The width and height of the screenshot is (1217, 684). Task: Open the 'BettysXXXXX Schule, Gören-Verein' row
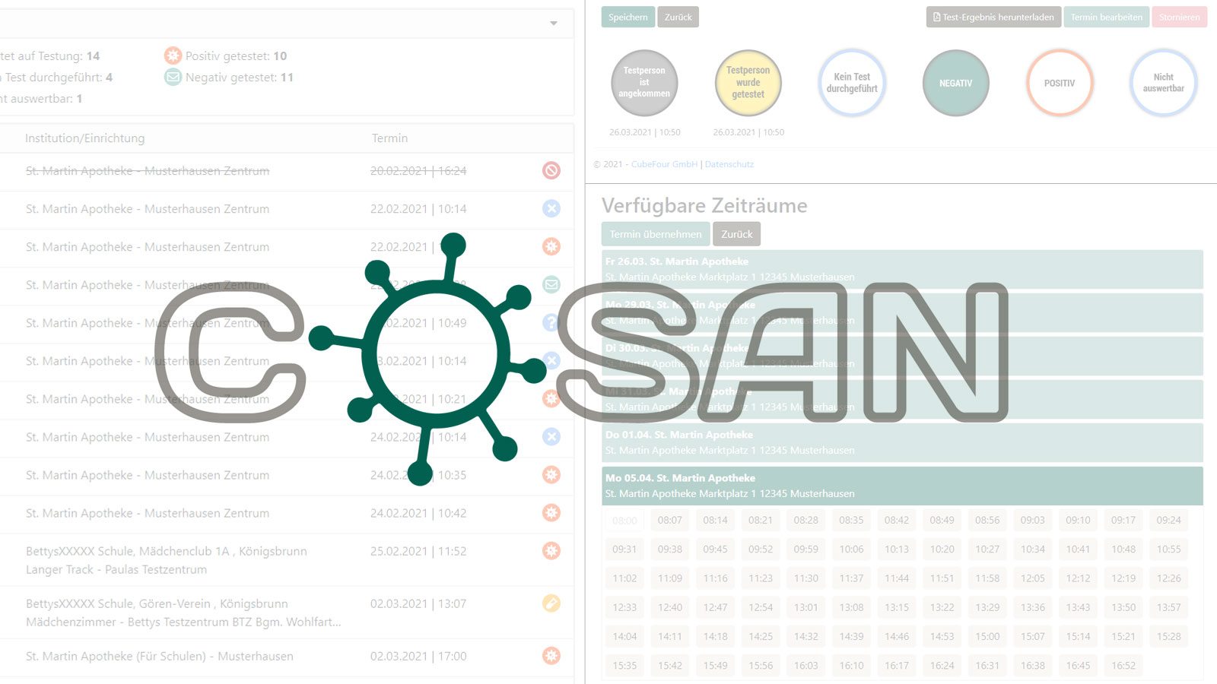coord(287,613)
